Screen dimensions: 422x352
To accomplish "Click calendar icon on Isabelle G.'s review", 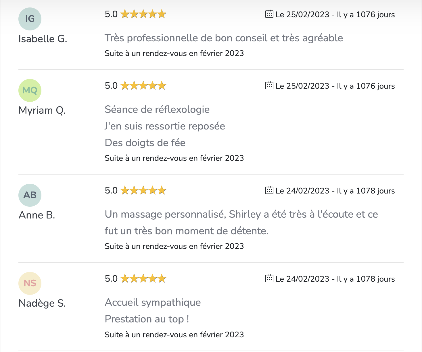I will pyautogui.click(x=269, y=14).
